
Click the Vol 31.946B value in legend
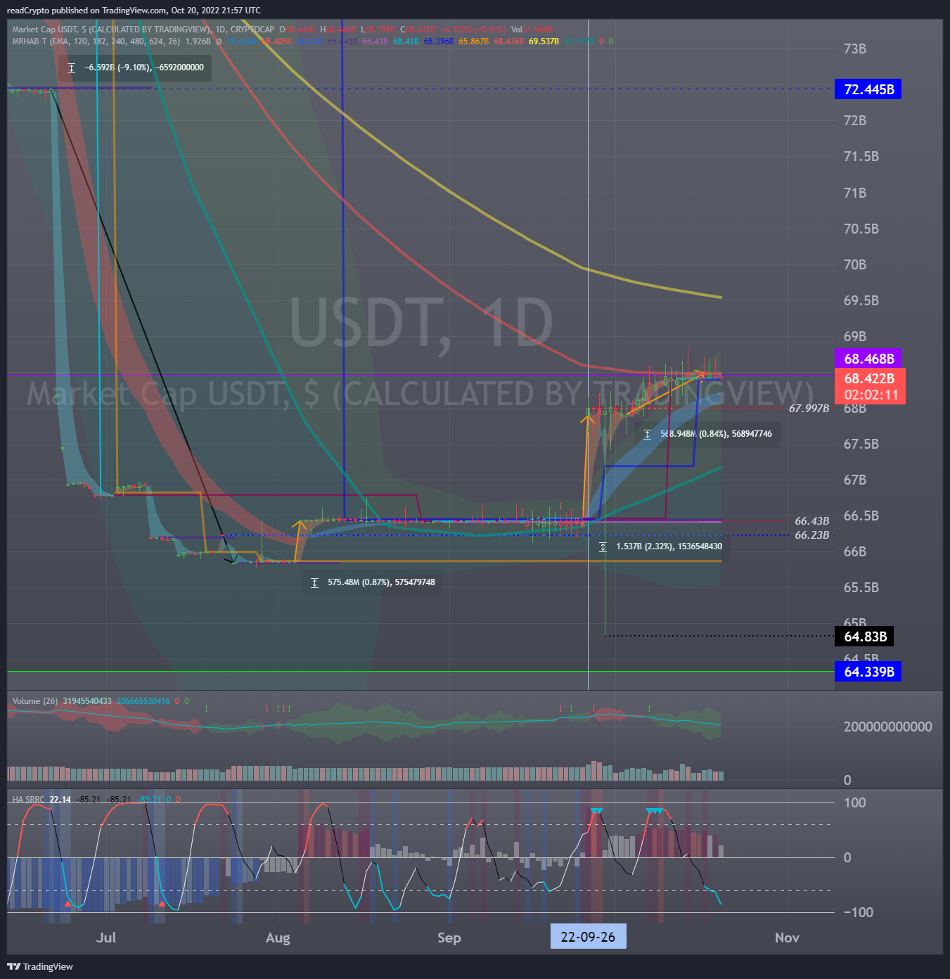pyautogui.click(x=532, y=30)
